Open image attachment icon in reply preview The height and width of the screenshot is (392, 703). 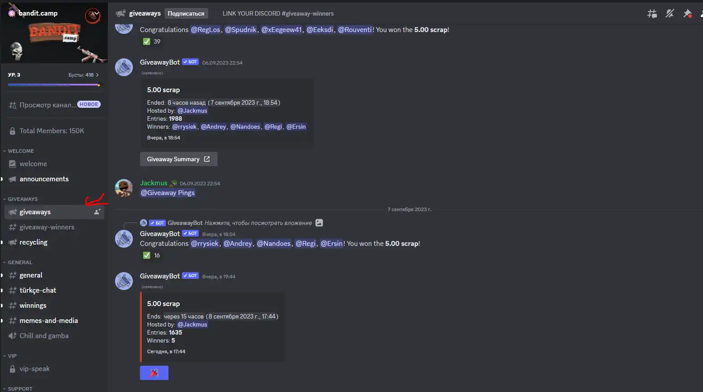[319, 223]
